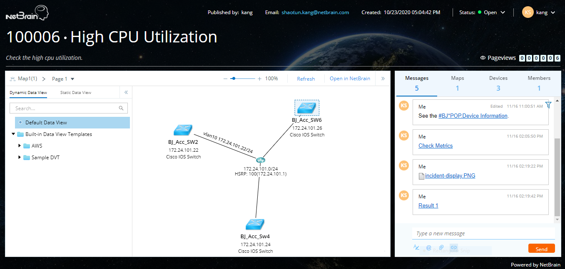Switch to the Messages tab
This screenshot has width=565, height=269.
[x=417, y=83]
